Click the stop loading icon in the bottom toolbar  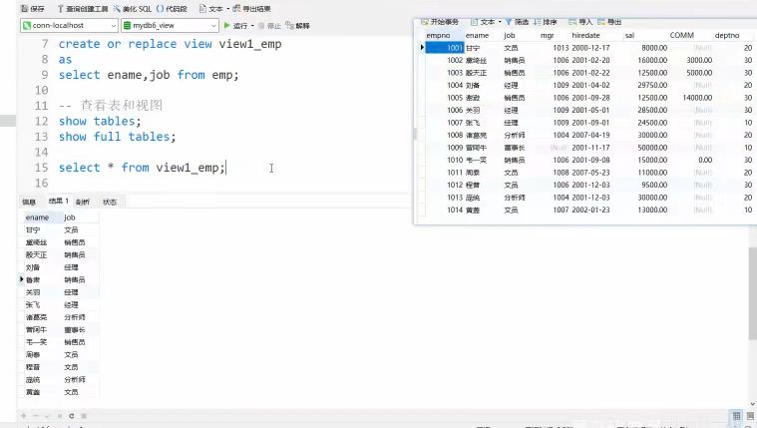pos(84,415)
